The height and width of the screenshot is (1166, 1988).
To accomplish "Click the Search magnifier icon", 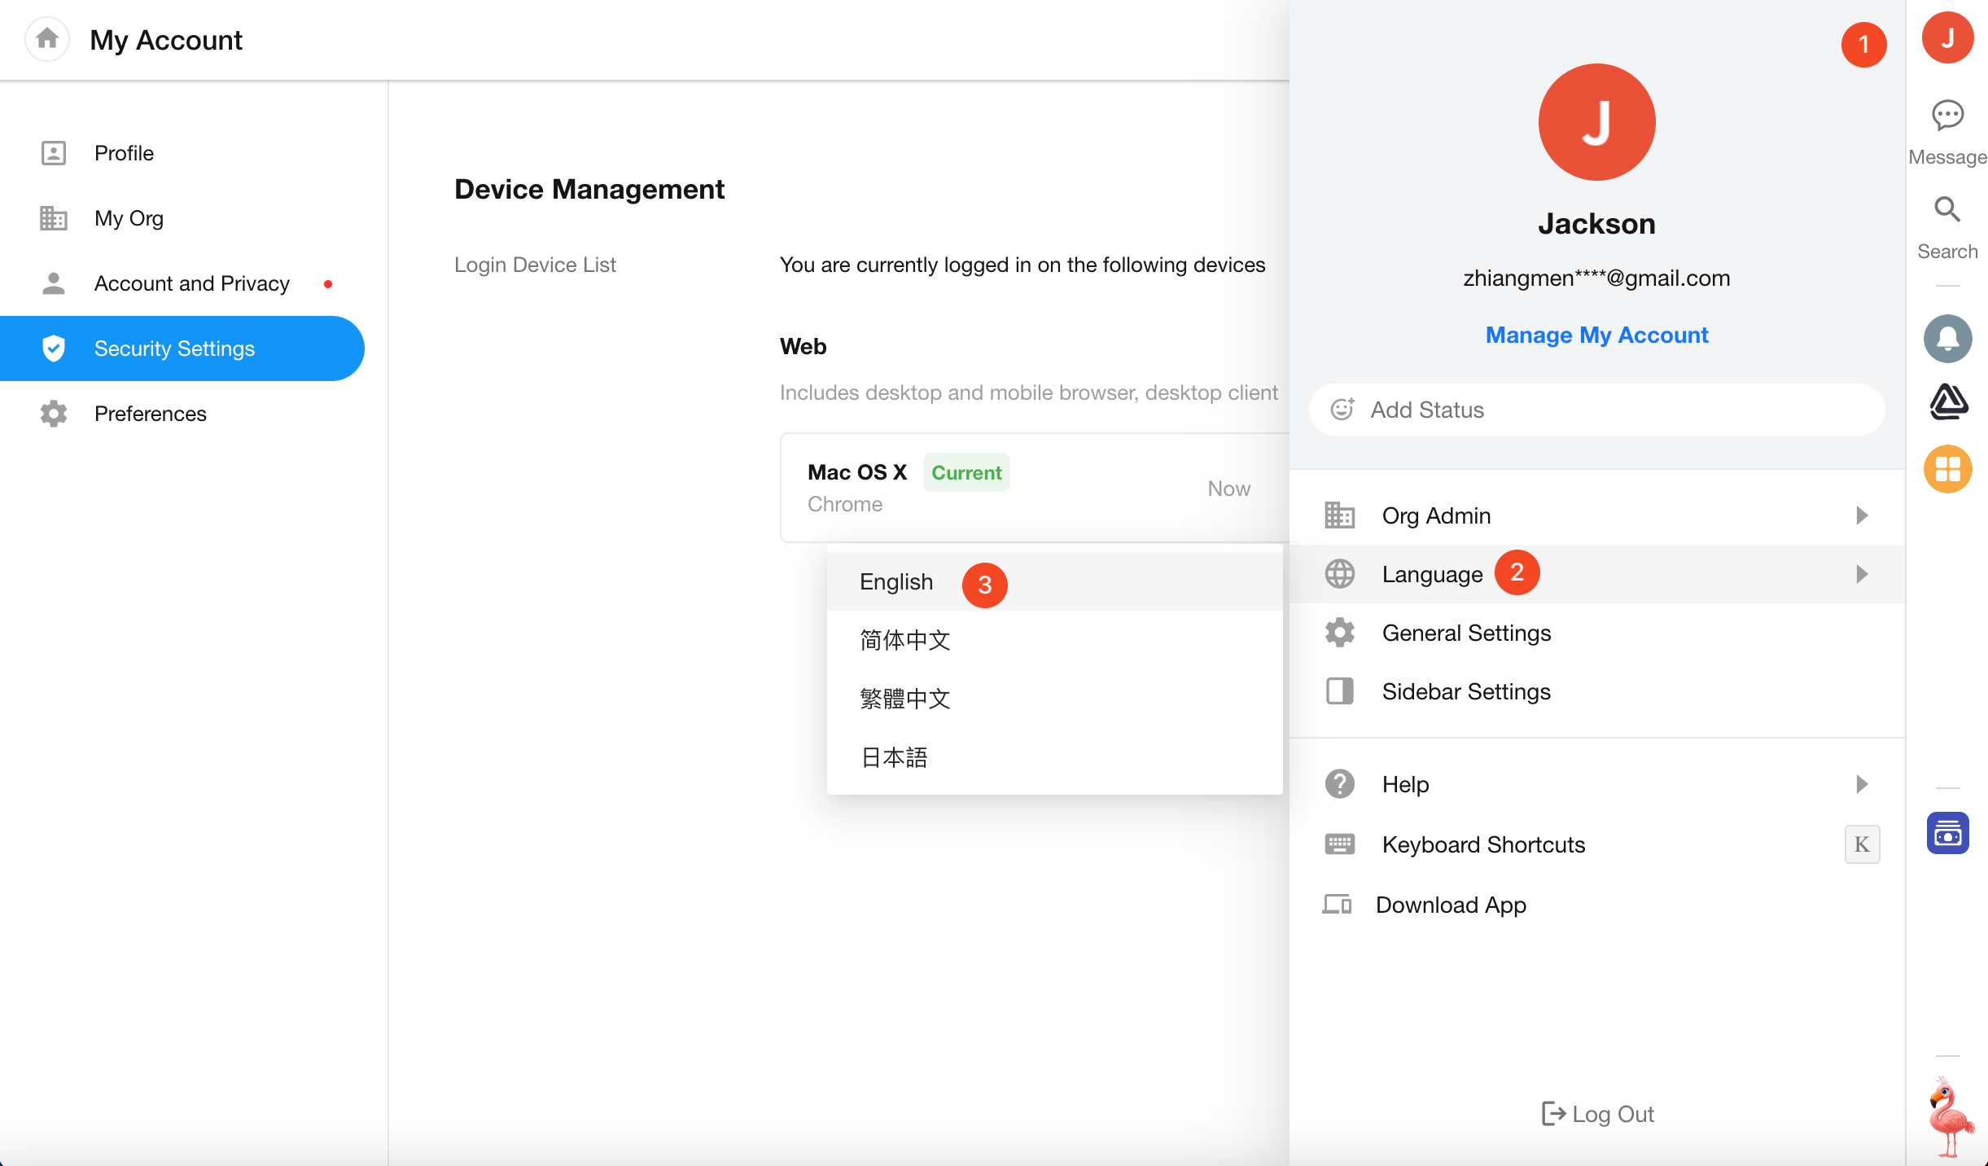I will point(1947,210).
